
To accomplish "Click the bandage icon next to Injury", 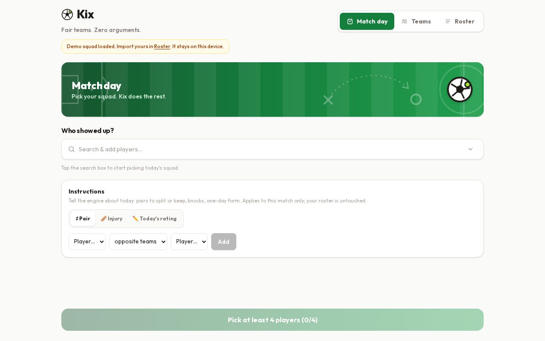I will point(103,219).
